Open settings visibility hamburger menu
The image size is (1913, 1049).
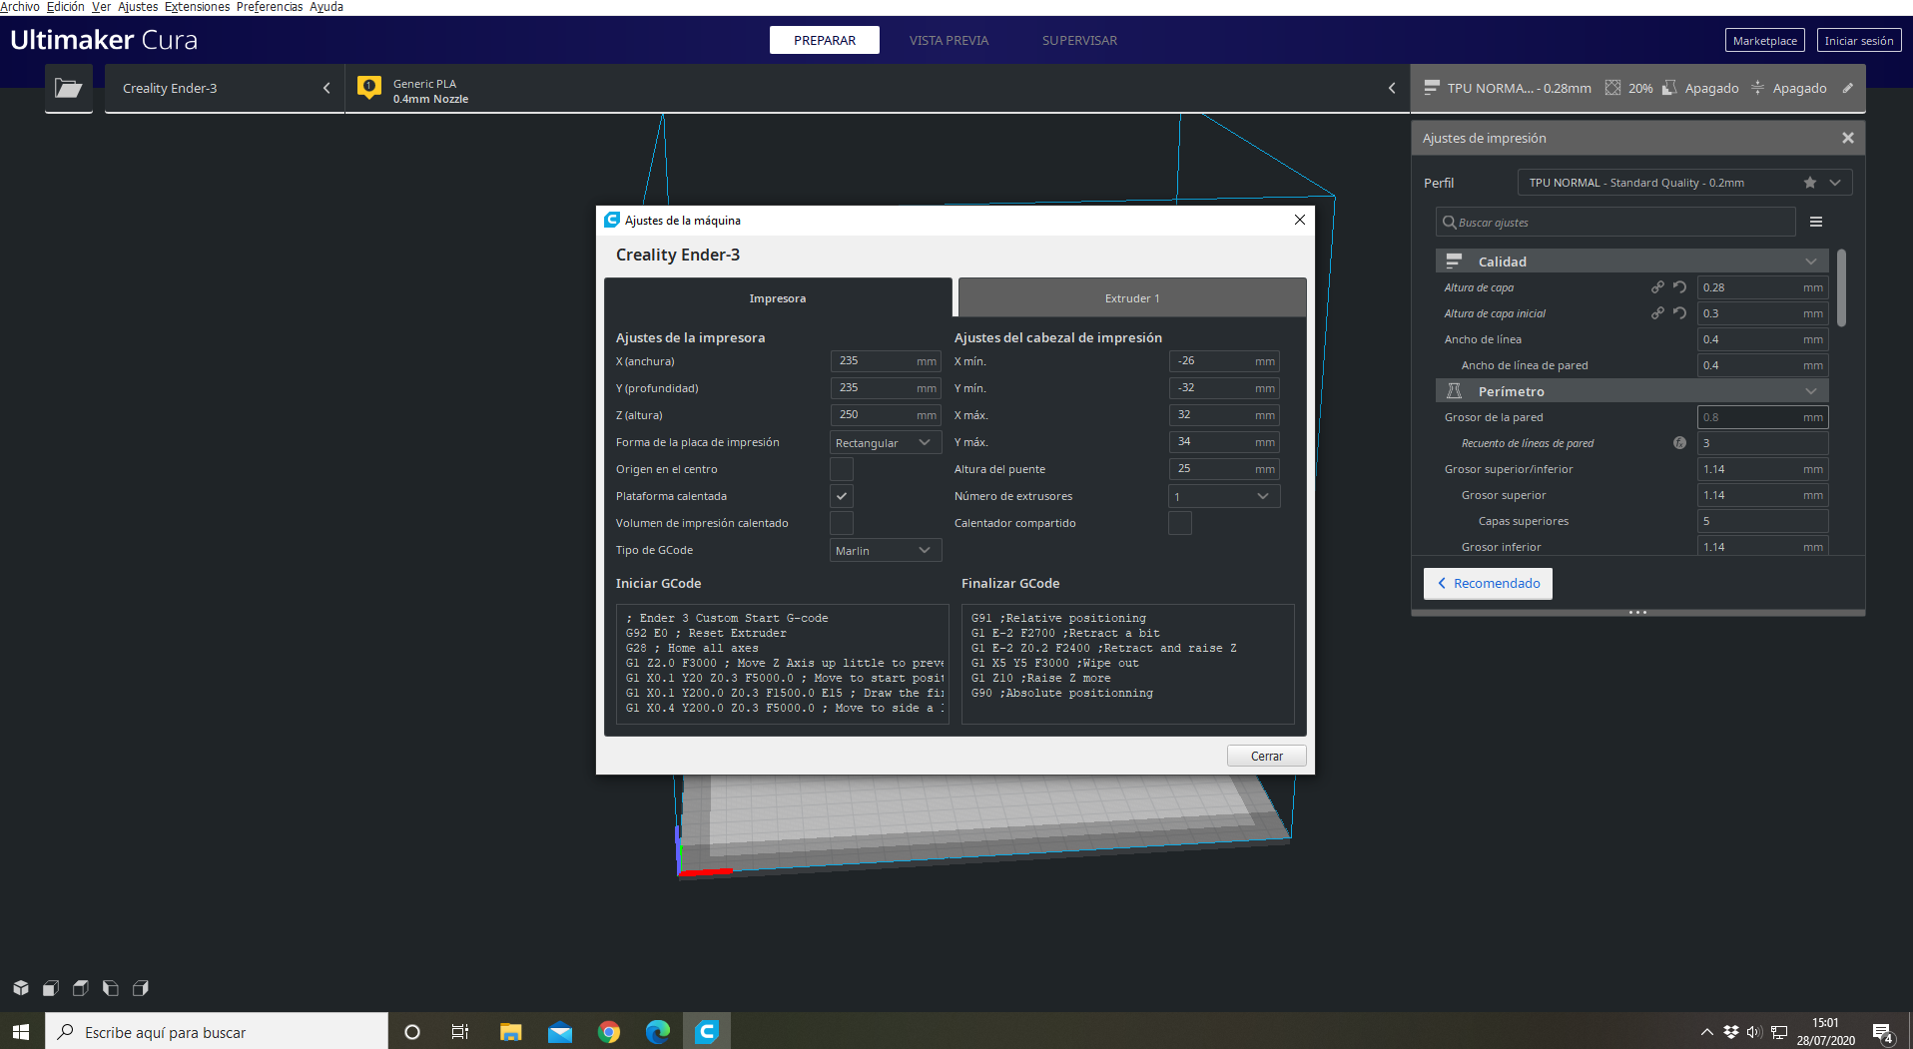pos(1816,222)
